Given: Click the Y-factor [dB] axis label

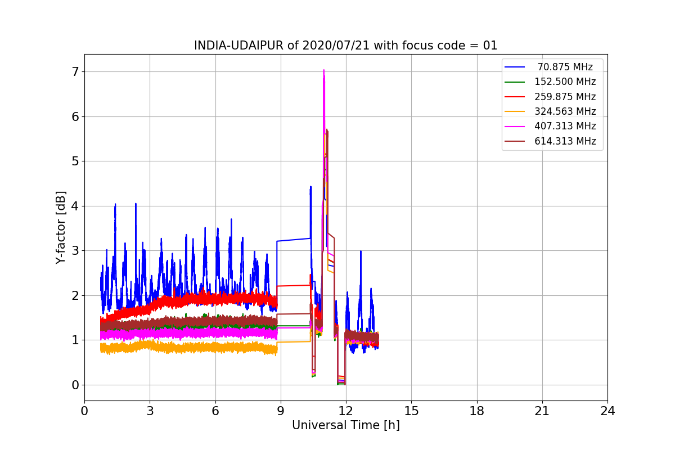Looking at the screenshot, I should 61,228.
